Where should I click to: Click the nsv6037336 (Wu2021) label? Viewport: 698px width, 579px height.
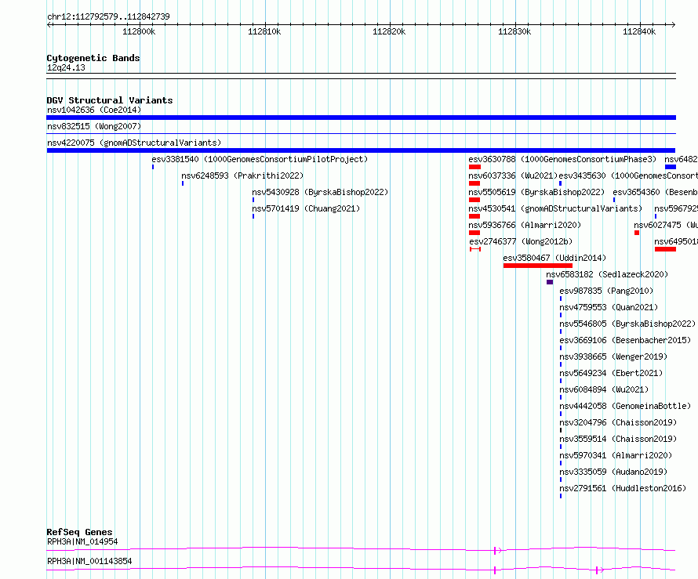click(x=513, y=176)
